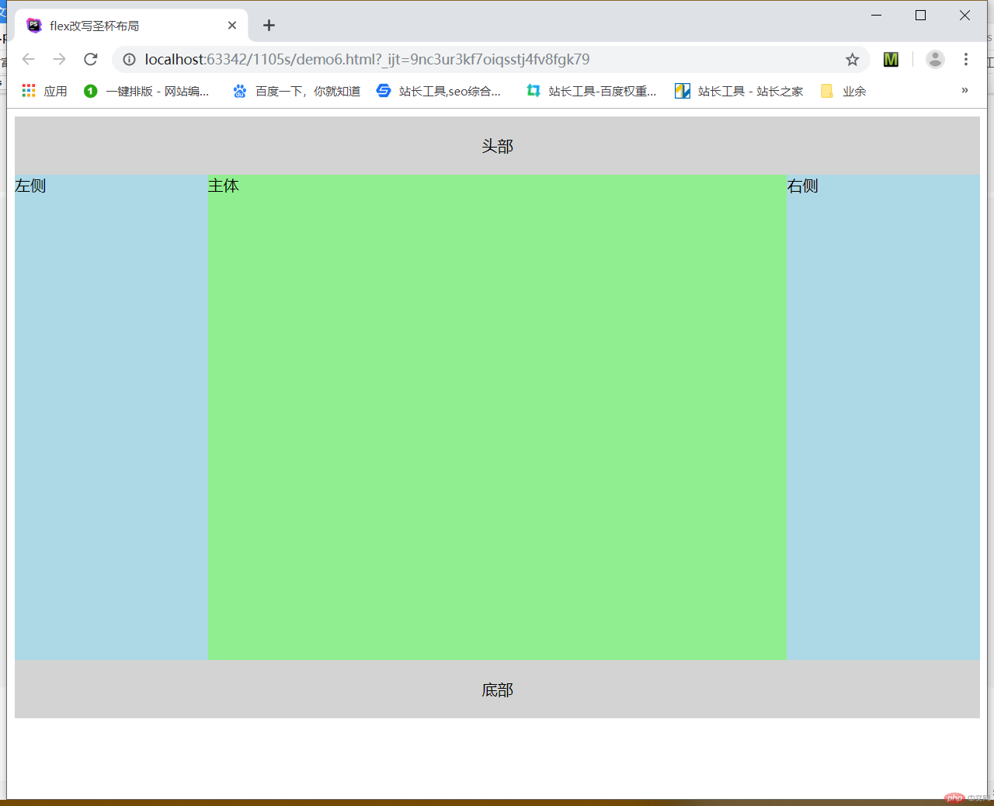Viewport: 994px width, 806px height.
Task: Click the browser back arrow
Action: (29, 59)
